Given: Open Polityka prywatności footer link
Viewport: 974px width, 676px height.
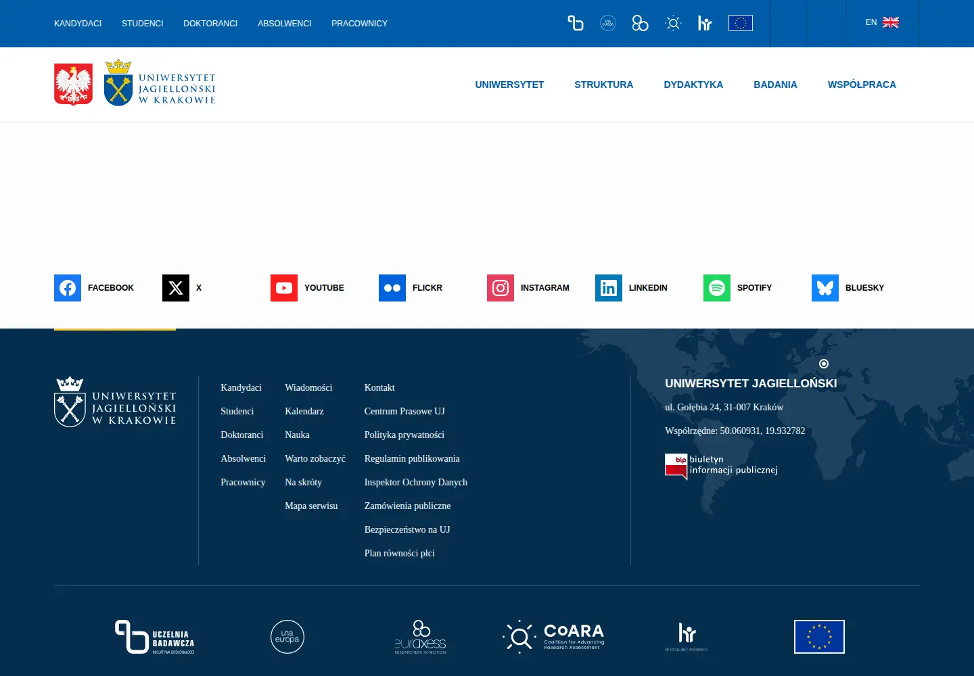Looking at the screenshot, I should coord(404,435).
